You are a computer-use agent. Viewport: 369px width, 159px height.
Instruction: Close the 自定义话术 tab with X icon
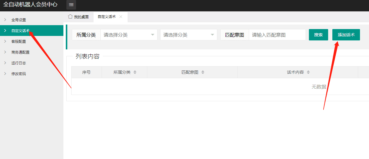[x=121, y=17]
